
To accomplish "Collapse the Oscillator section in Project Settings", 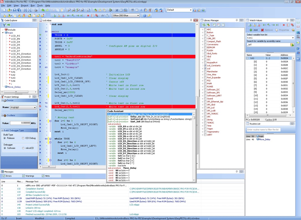I will click(x=3, y=115).
